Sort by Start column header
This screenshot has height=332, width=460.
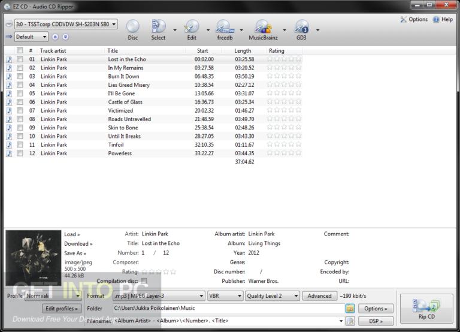pos(202,50)
